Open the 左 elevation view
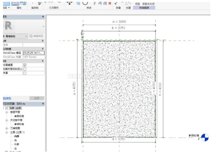Screen dimensions: 215x155 tap(16, 149)
